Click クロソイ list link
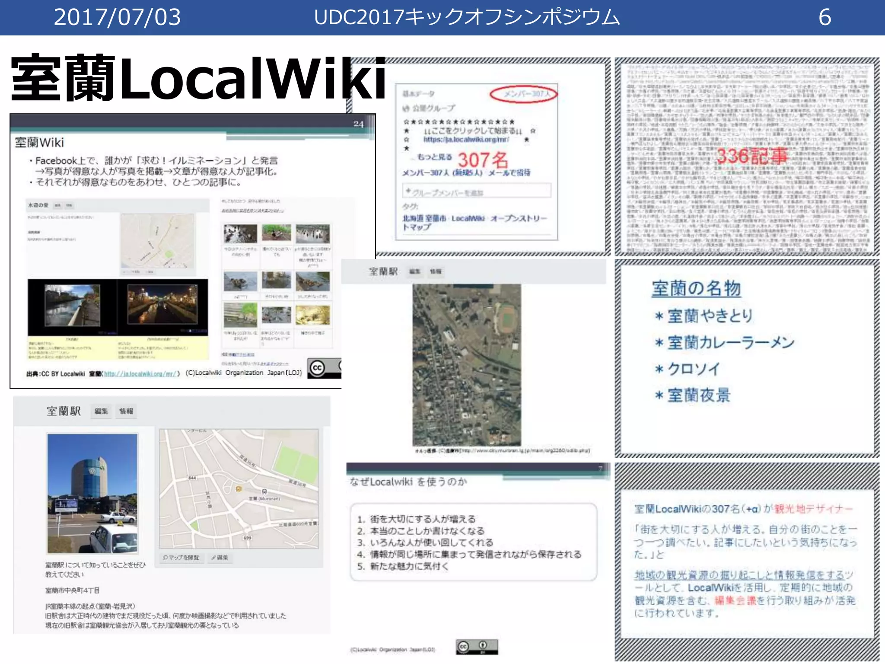This screenshot has width=885, height=664. (x=694, y=369)
